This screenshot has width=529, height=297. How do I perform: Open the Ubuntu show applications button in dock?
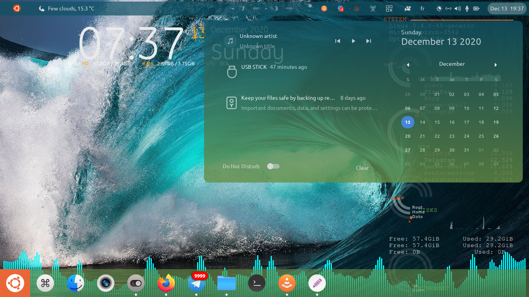(x=15, y=283)
